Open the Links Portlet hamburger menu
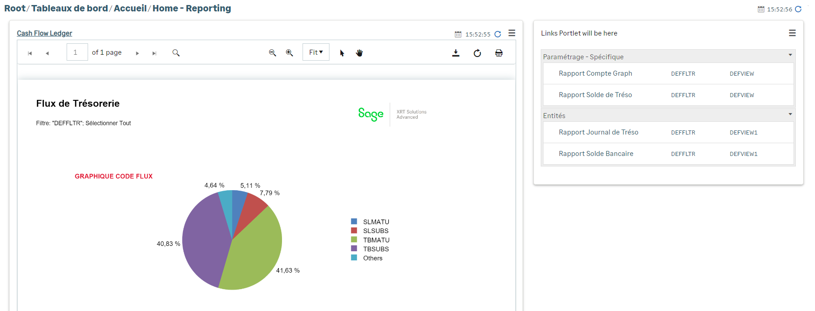 (792, 33)
